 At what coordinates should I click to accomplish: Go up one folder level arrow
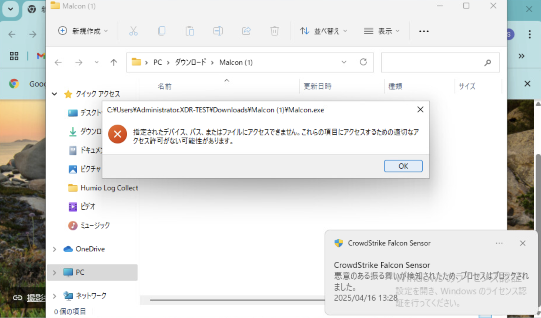(x=113, y=62)
